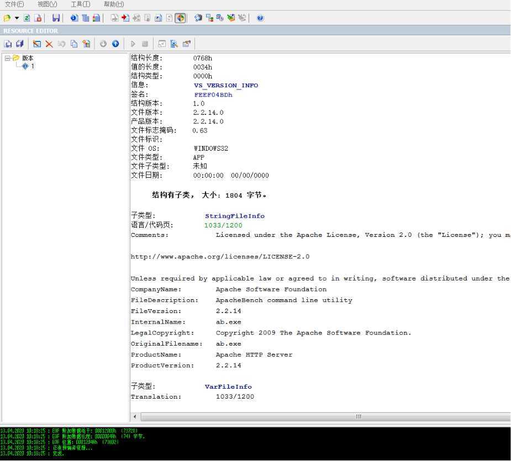Click the paste-style icon next to copy
The width and height of the screenshot is (511, 461).
tap(86, 44)
